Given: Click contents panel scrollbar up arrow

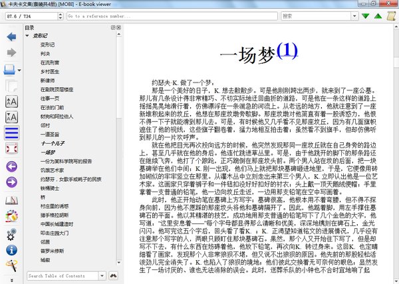Looking at the screenshot, I should [x=118, y=34].
